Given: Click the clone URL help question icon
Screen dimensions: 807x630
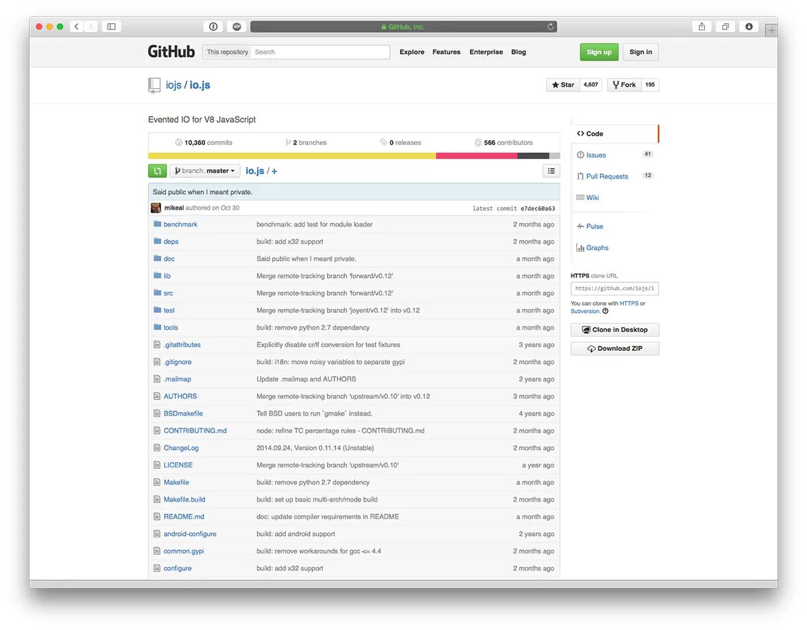Looking at the screenshot, I should point(605,311).
